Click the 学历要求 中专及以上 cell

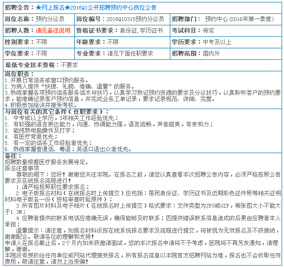pyautogui.click(x=225, y=42)
